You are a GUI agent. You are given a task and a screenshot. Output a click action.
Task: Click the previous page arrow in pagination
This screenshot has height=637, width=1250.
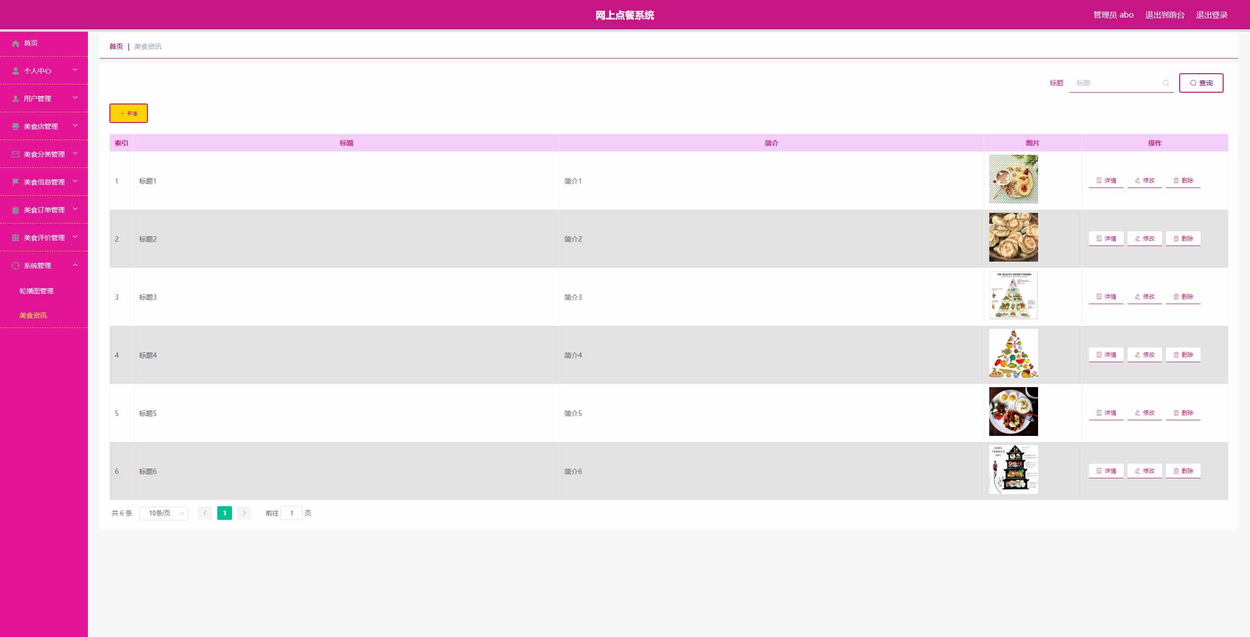(x=205, y=513)
